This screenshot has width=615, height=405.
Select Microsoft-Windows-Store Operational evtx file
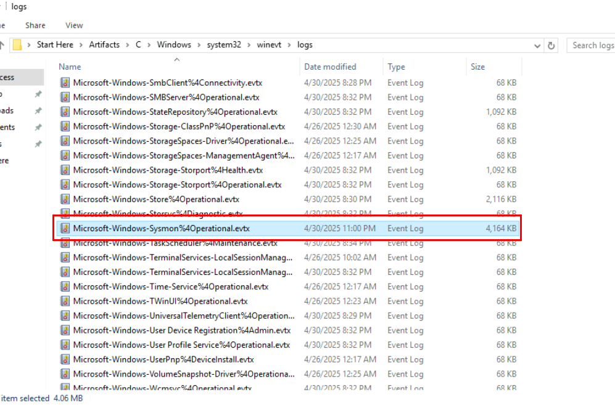click(156, 199)
